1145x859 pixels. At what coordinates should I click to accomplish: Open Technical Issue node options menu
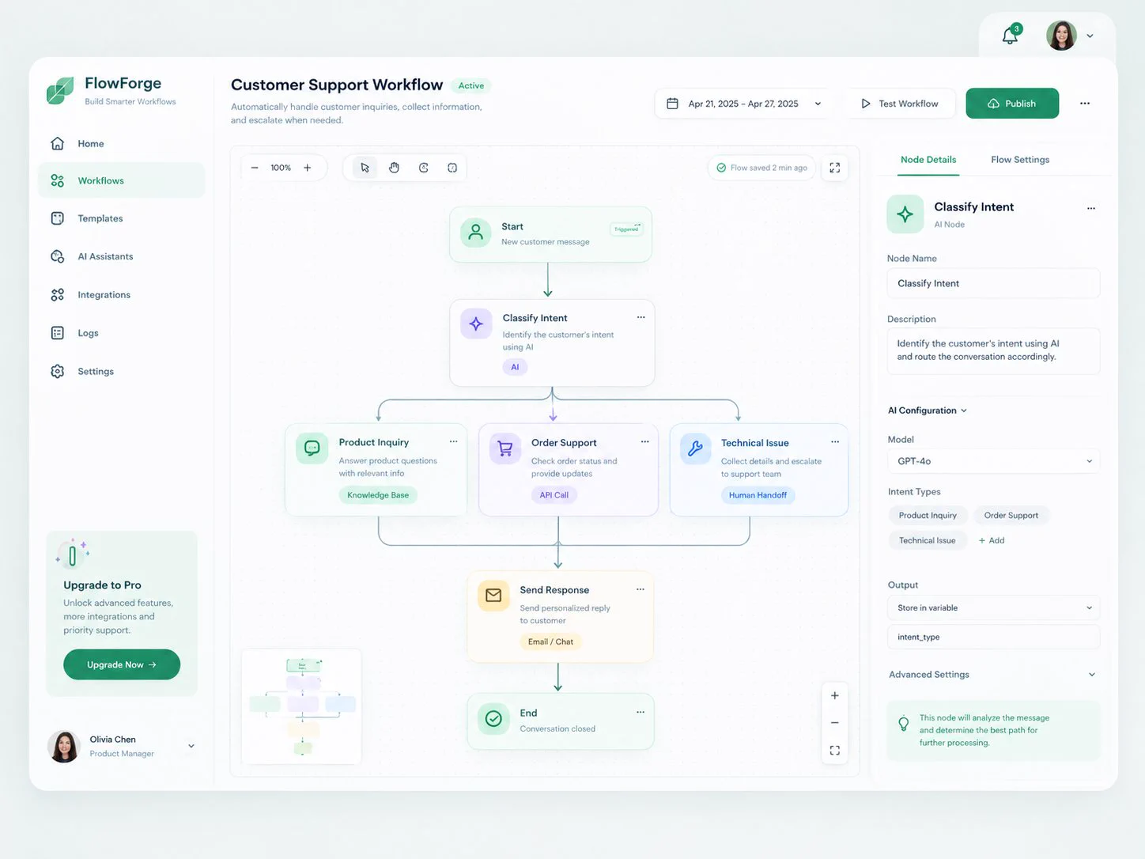pos(835,441)
